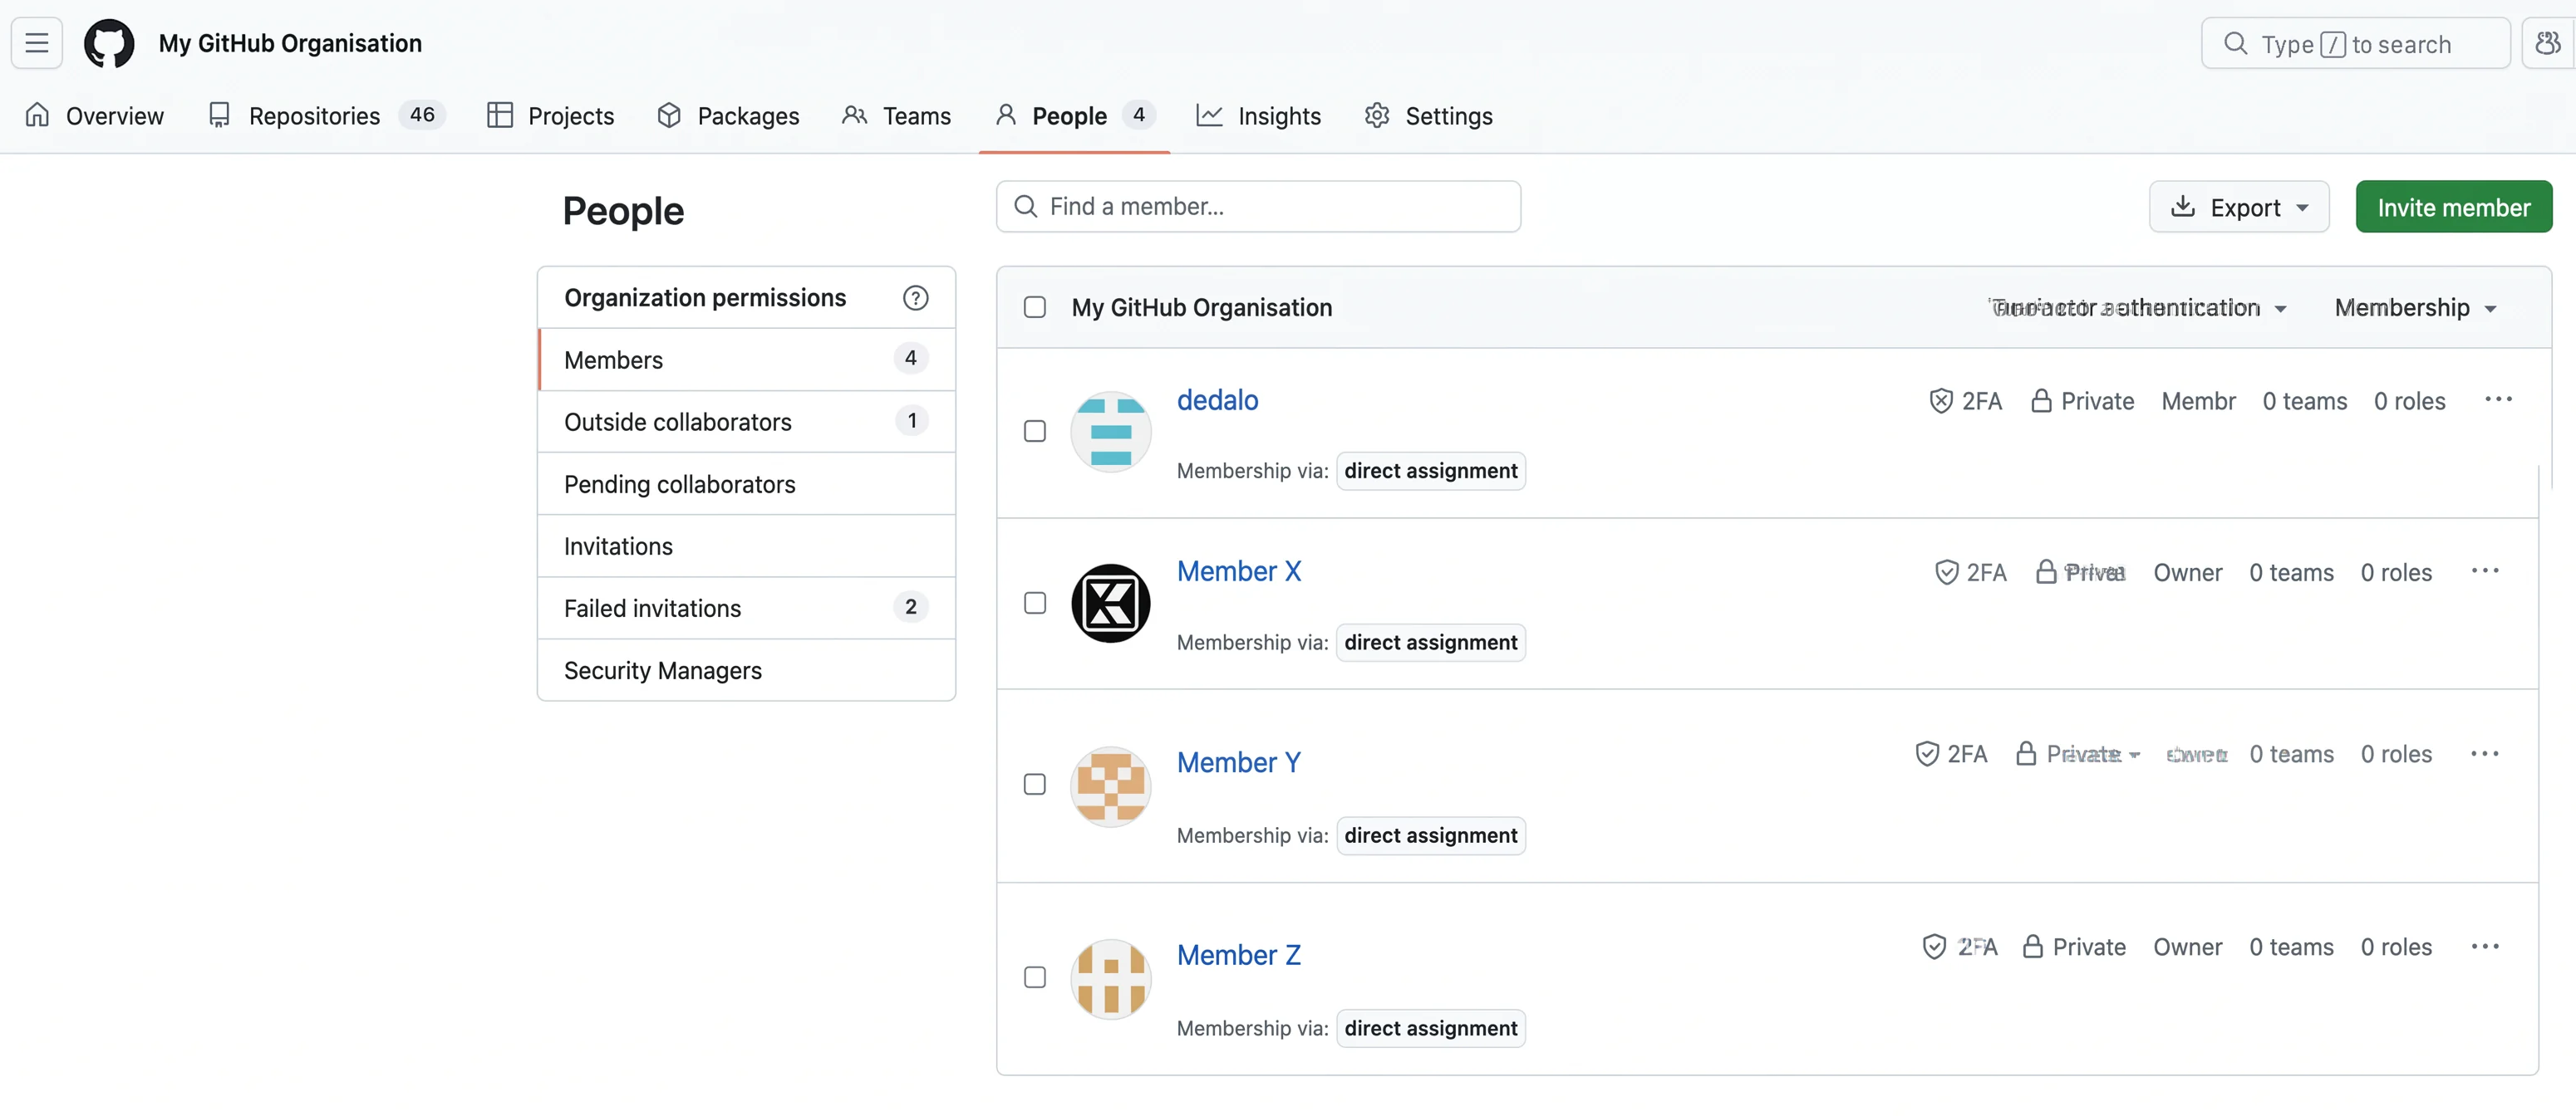Switch to the Overview tab
Screen dimensions: 2576x1116
pos(94,116)
